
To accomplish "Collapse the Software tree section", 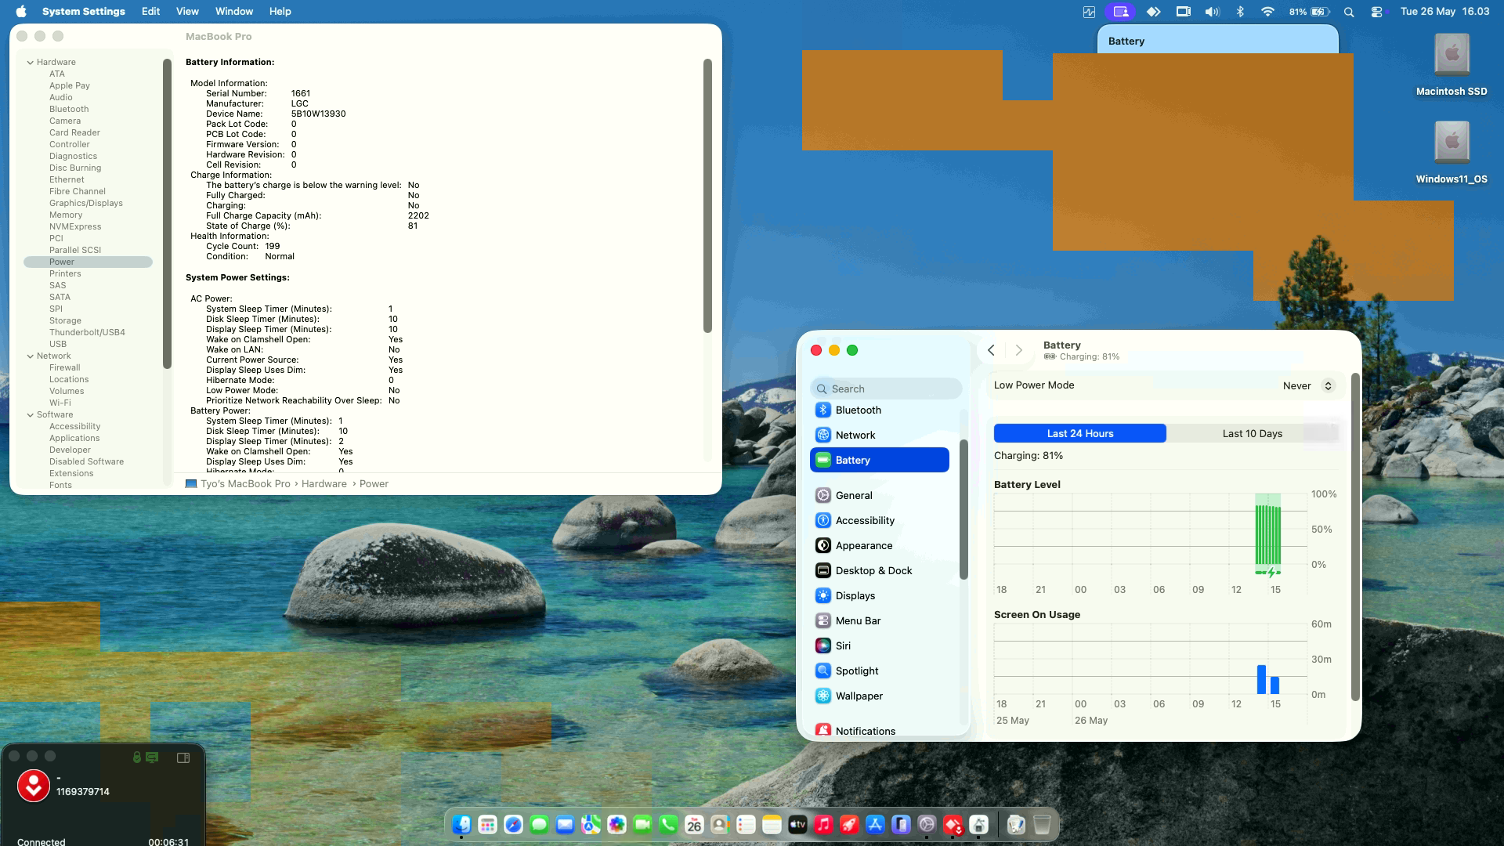I will coord(31,414).
